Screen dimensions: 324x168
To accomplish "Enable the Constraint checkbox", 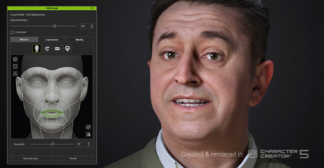I will (12, 32).
